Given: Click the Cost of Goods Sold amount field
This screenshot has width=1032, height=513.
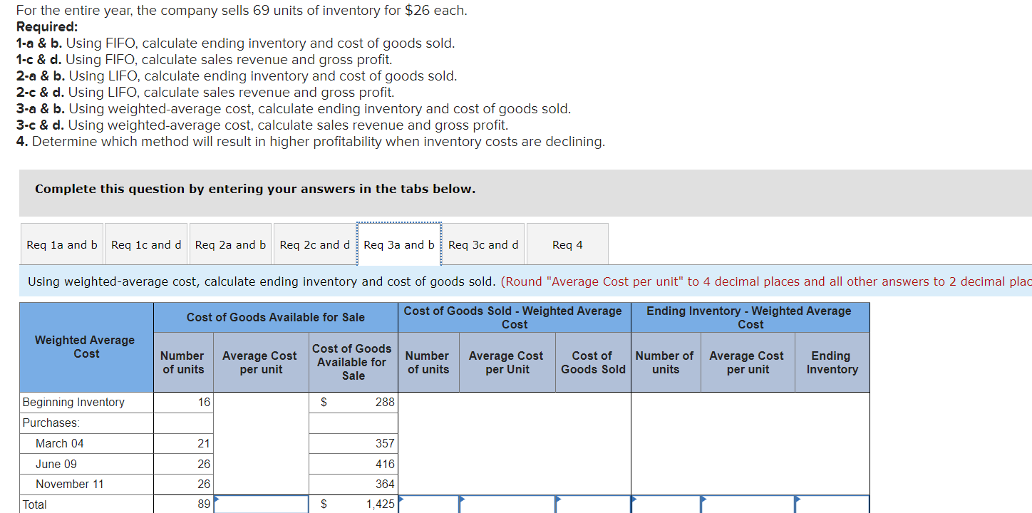Looking at the screenshot, I should (x=592, y=506).
